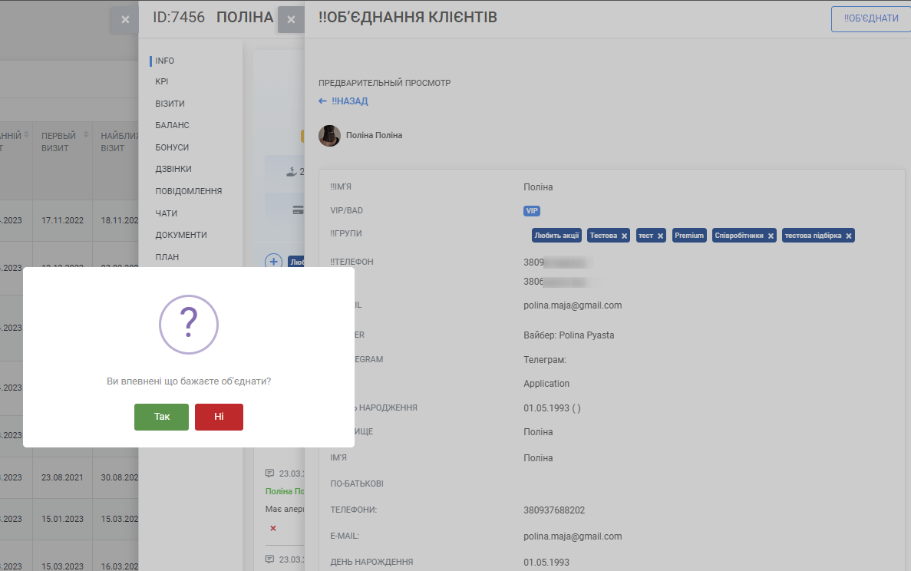Viewport: 911px width, 571px height.
Task: Click the 17.11.2022 first visit cell
Action: (x=62, y=221)
